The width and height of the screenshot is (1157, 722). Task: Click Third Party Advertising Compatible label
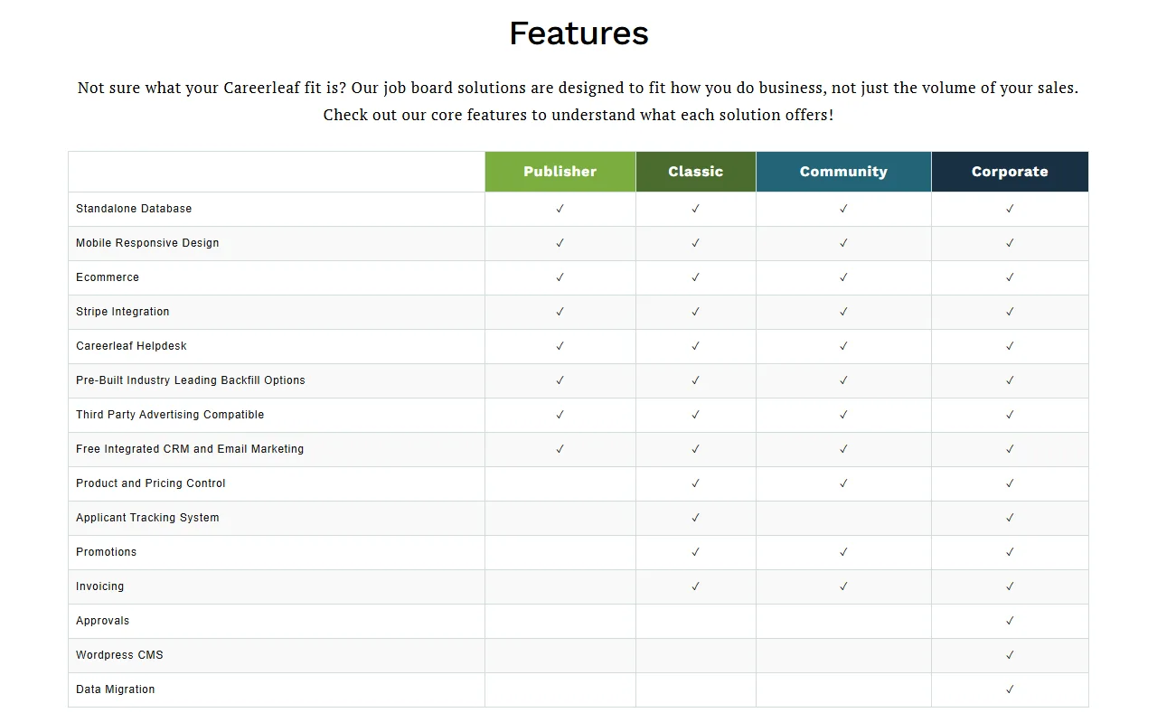point(170,415)
